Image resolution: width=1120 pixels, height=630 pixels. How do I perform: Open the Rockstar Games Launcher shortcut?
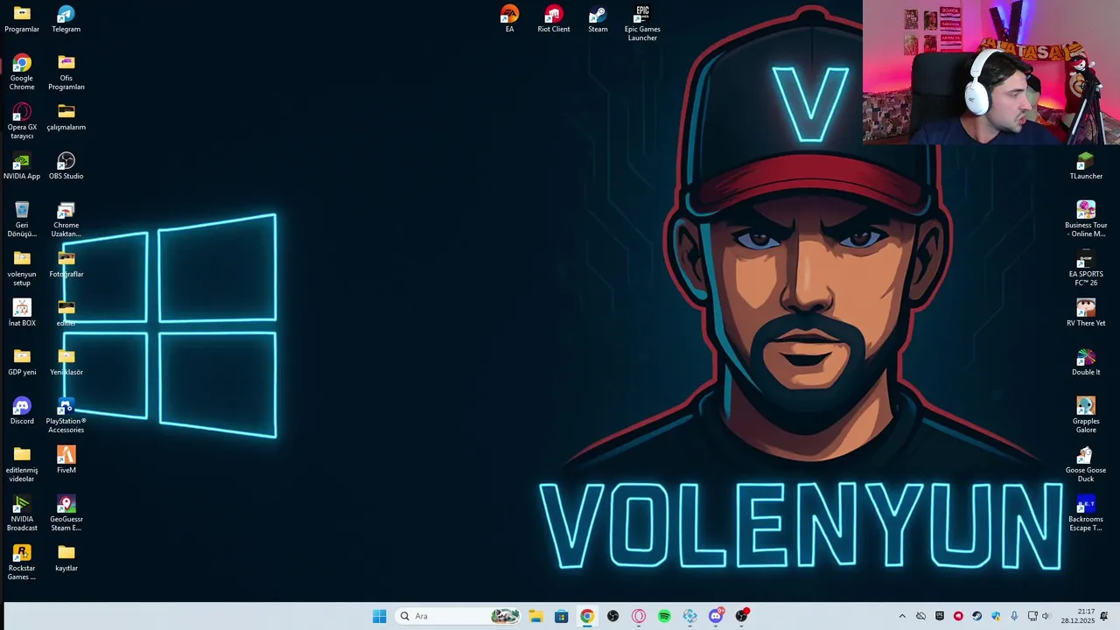coord(22,562)
